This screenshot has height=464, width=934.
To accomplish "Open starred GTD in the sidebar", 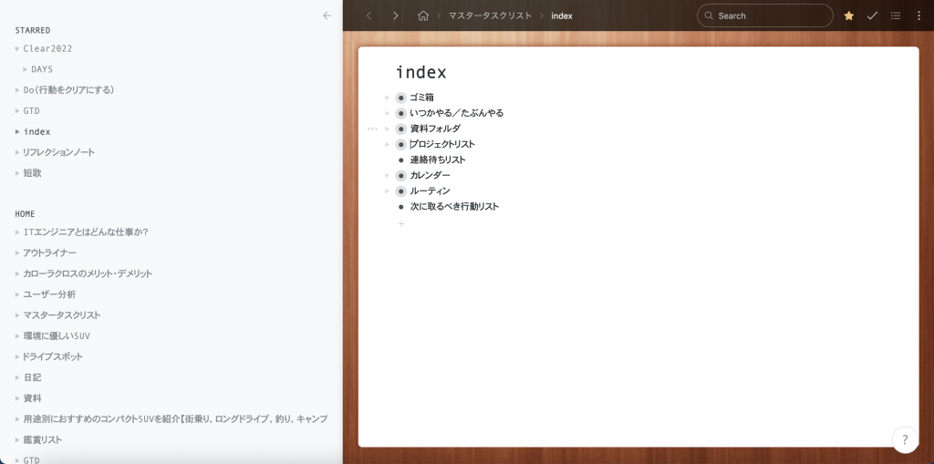I will (x=32, y=111).
